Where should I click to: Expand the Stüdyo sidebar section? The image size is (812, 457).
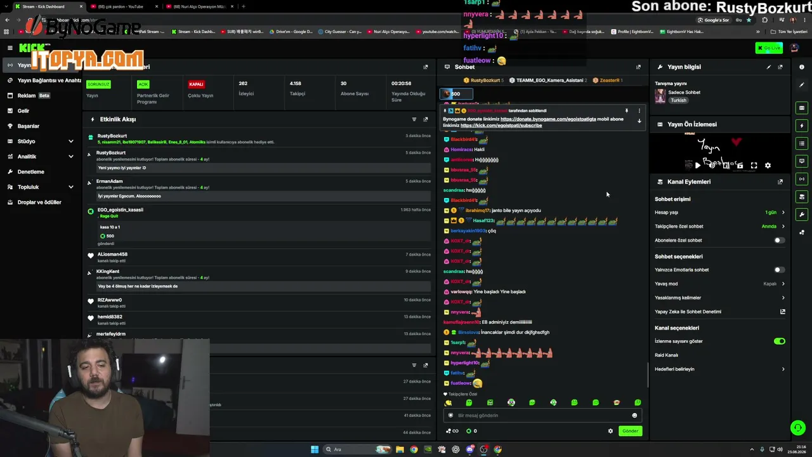click(71, 142)
